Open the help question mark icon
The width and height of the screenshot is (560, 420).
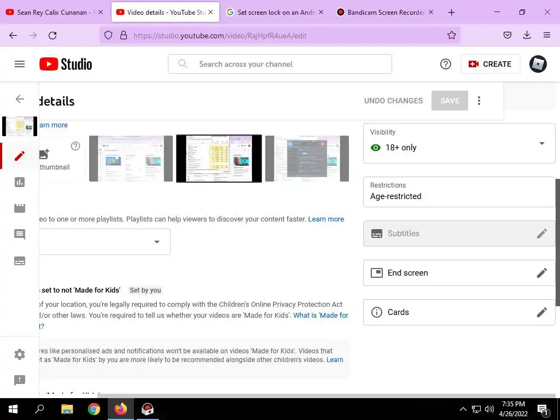(445, 65)
